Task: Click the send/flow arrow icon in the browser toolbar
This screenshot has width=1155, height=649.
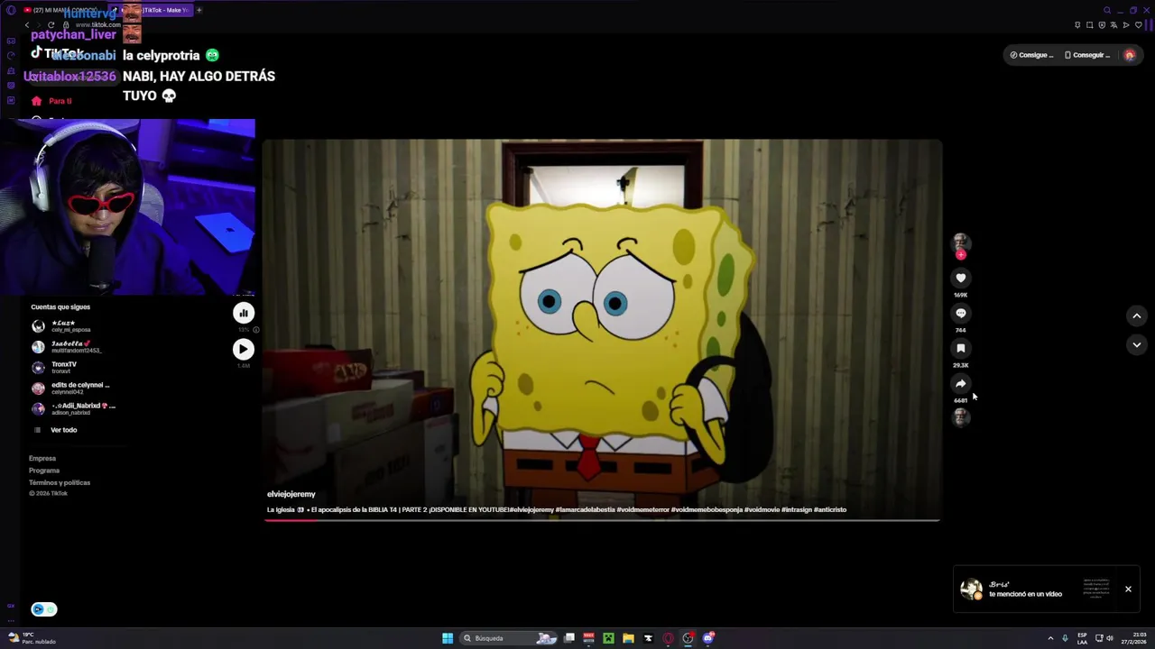Action: pyautogui.click(x=1126, y=25)
